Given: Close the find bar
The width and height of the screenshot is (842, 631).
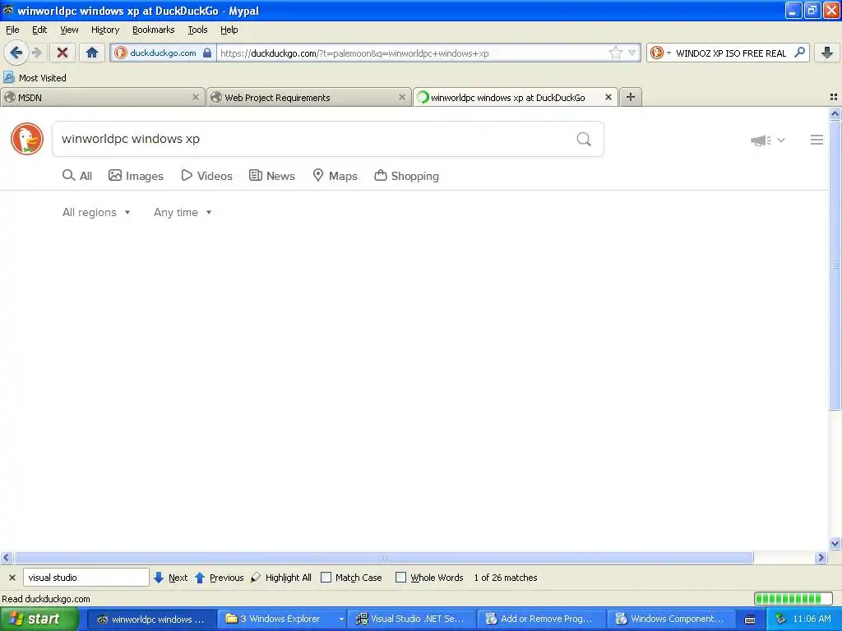Looking at the screenshot, I should click(x=12, y=578).
